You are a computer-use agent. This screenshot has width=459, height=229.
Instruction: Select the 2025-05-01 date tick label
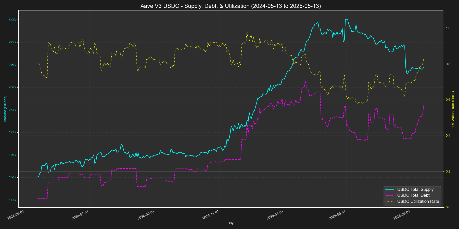point(402,215)
